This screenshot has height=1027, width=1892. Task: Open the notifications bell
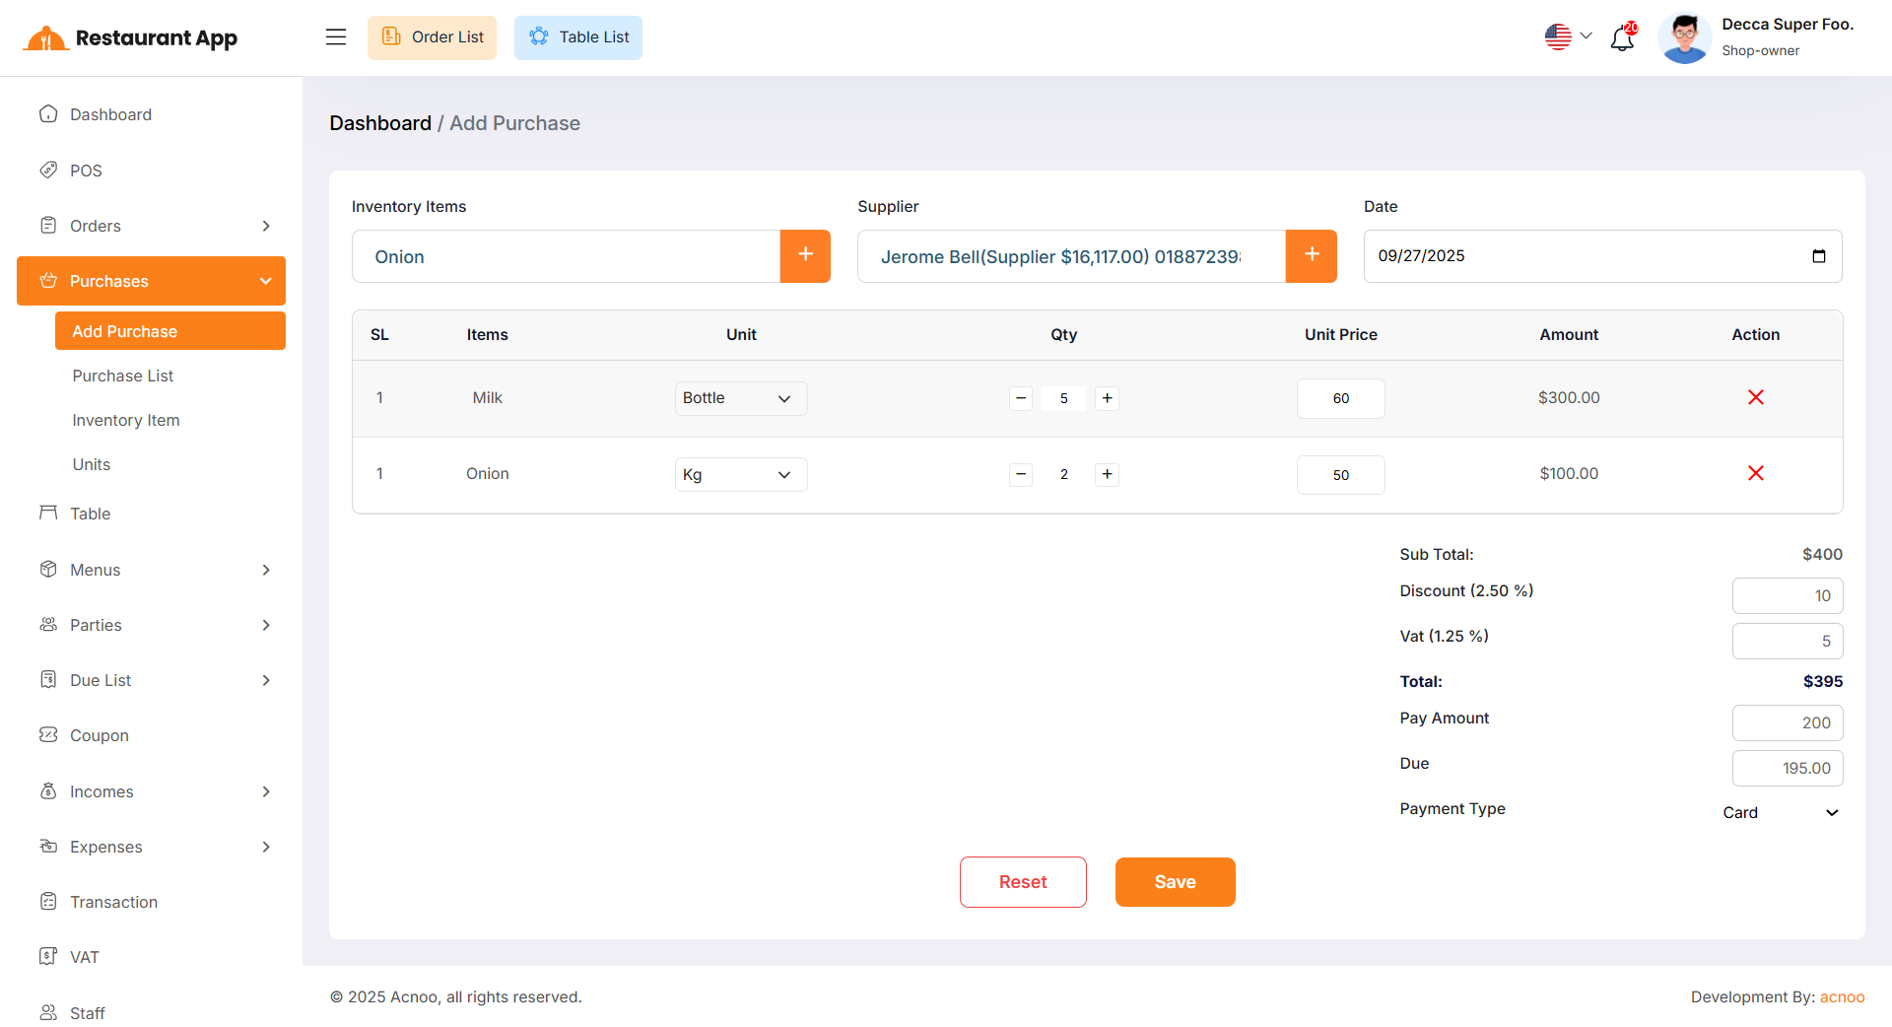1622,38
